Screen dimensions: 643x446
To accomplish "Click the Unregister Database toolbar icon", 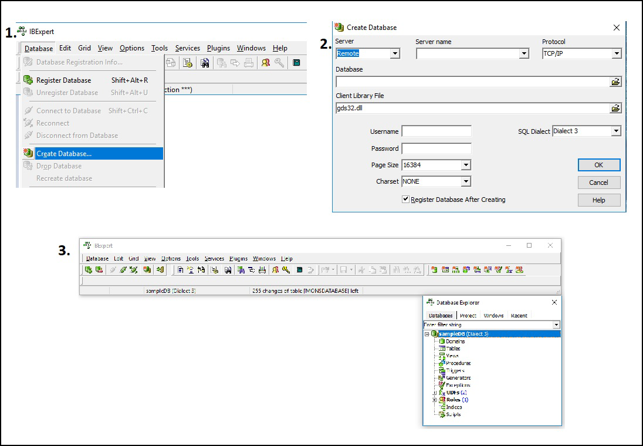I will 98,270.
